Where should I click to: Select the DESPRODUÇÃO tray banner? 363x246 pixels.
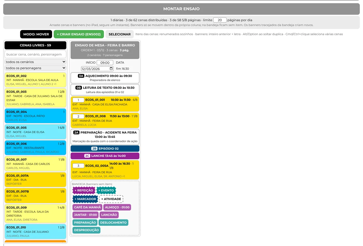tap(86, 230)
